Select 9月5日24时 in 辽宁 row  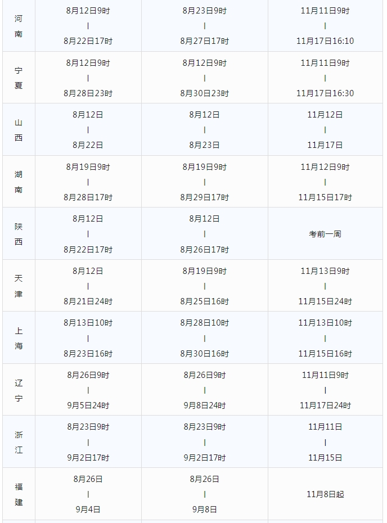pos(88,405)
